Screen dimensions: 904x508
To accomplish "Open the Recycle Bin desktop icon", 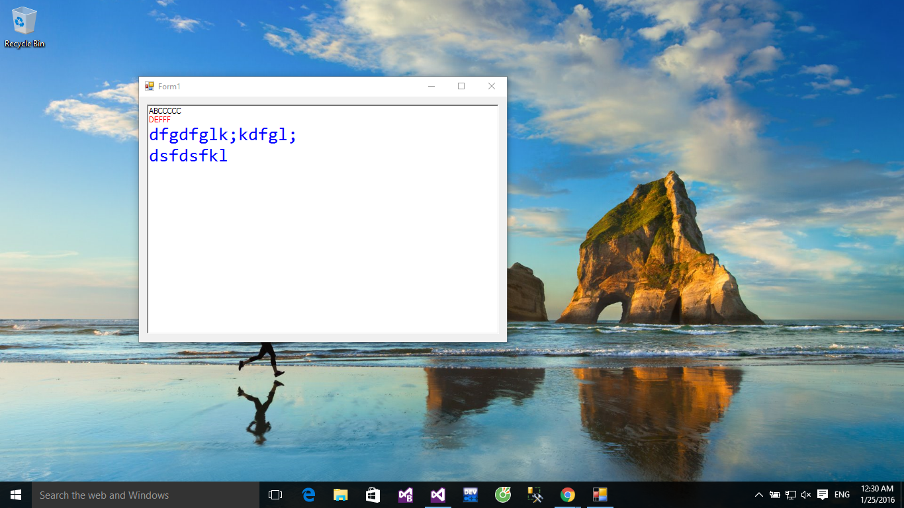I will coord(24,26).
